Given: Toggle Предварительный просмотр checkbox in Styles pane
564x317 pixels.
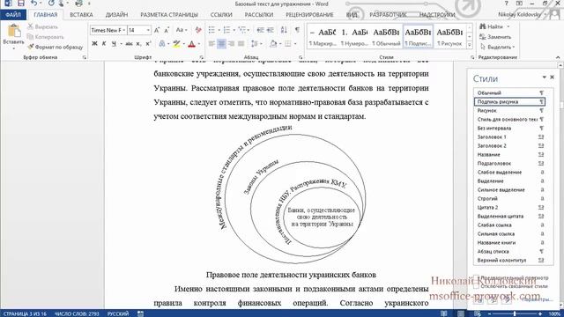Looking at the screenshot, I should click(x=476, y=278).
